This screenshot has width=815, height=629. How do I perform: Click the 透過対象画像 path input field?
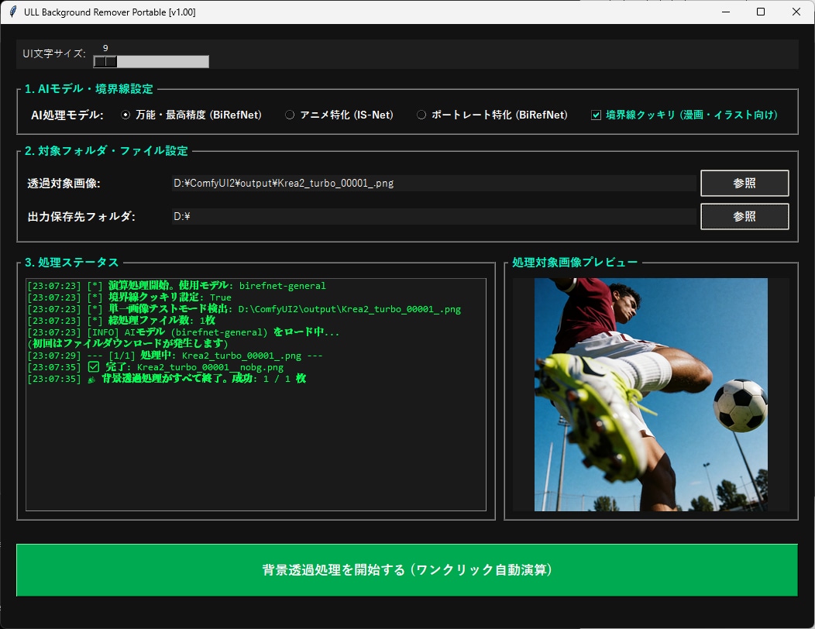[x=434, y=183]
